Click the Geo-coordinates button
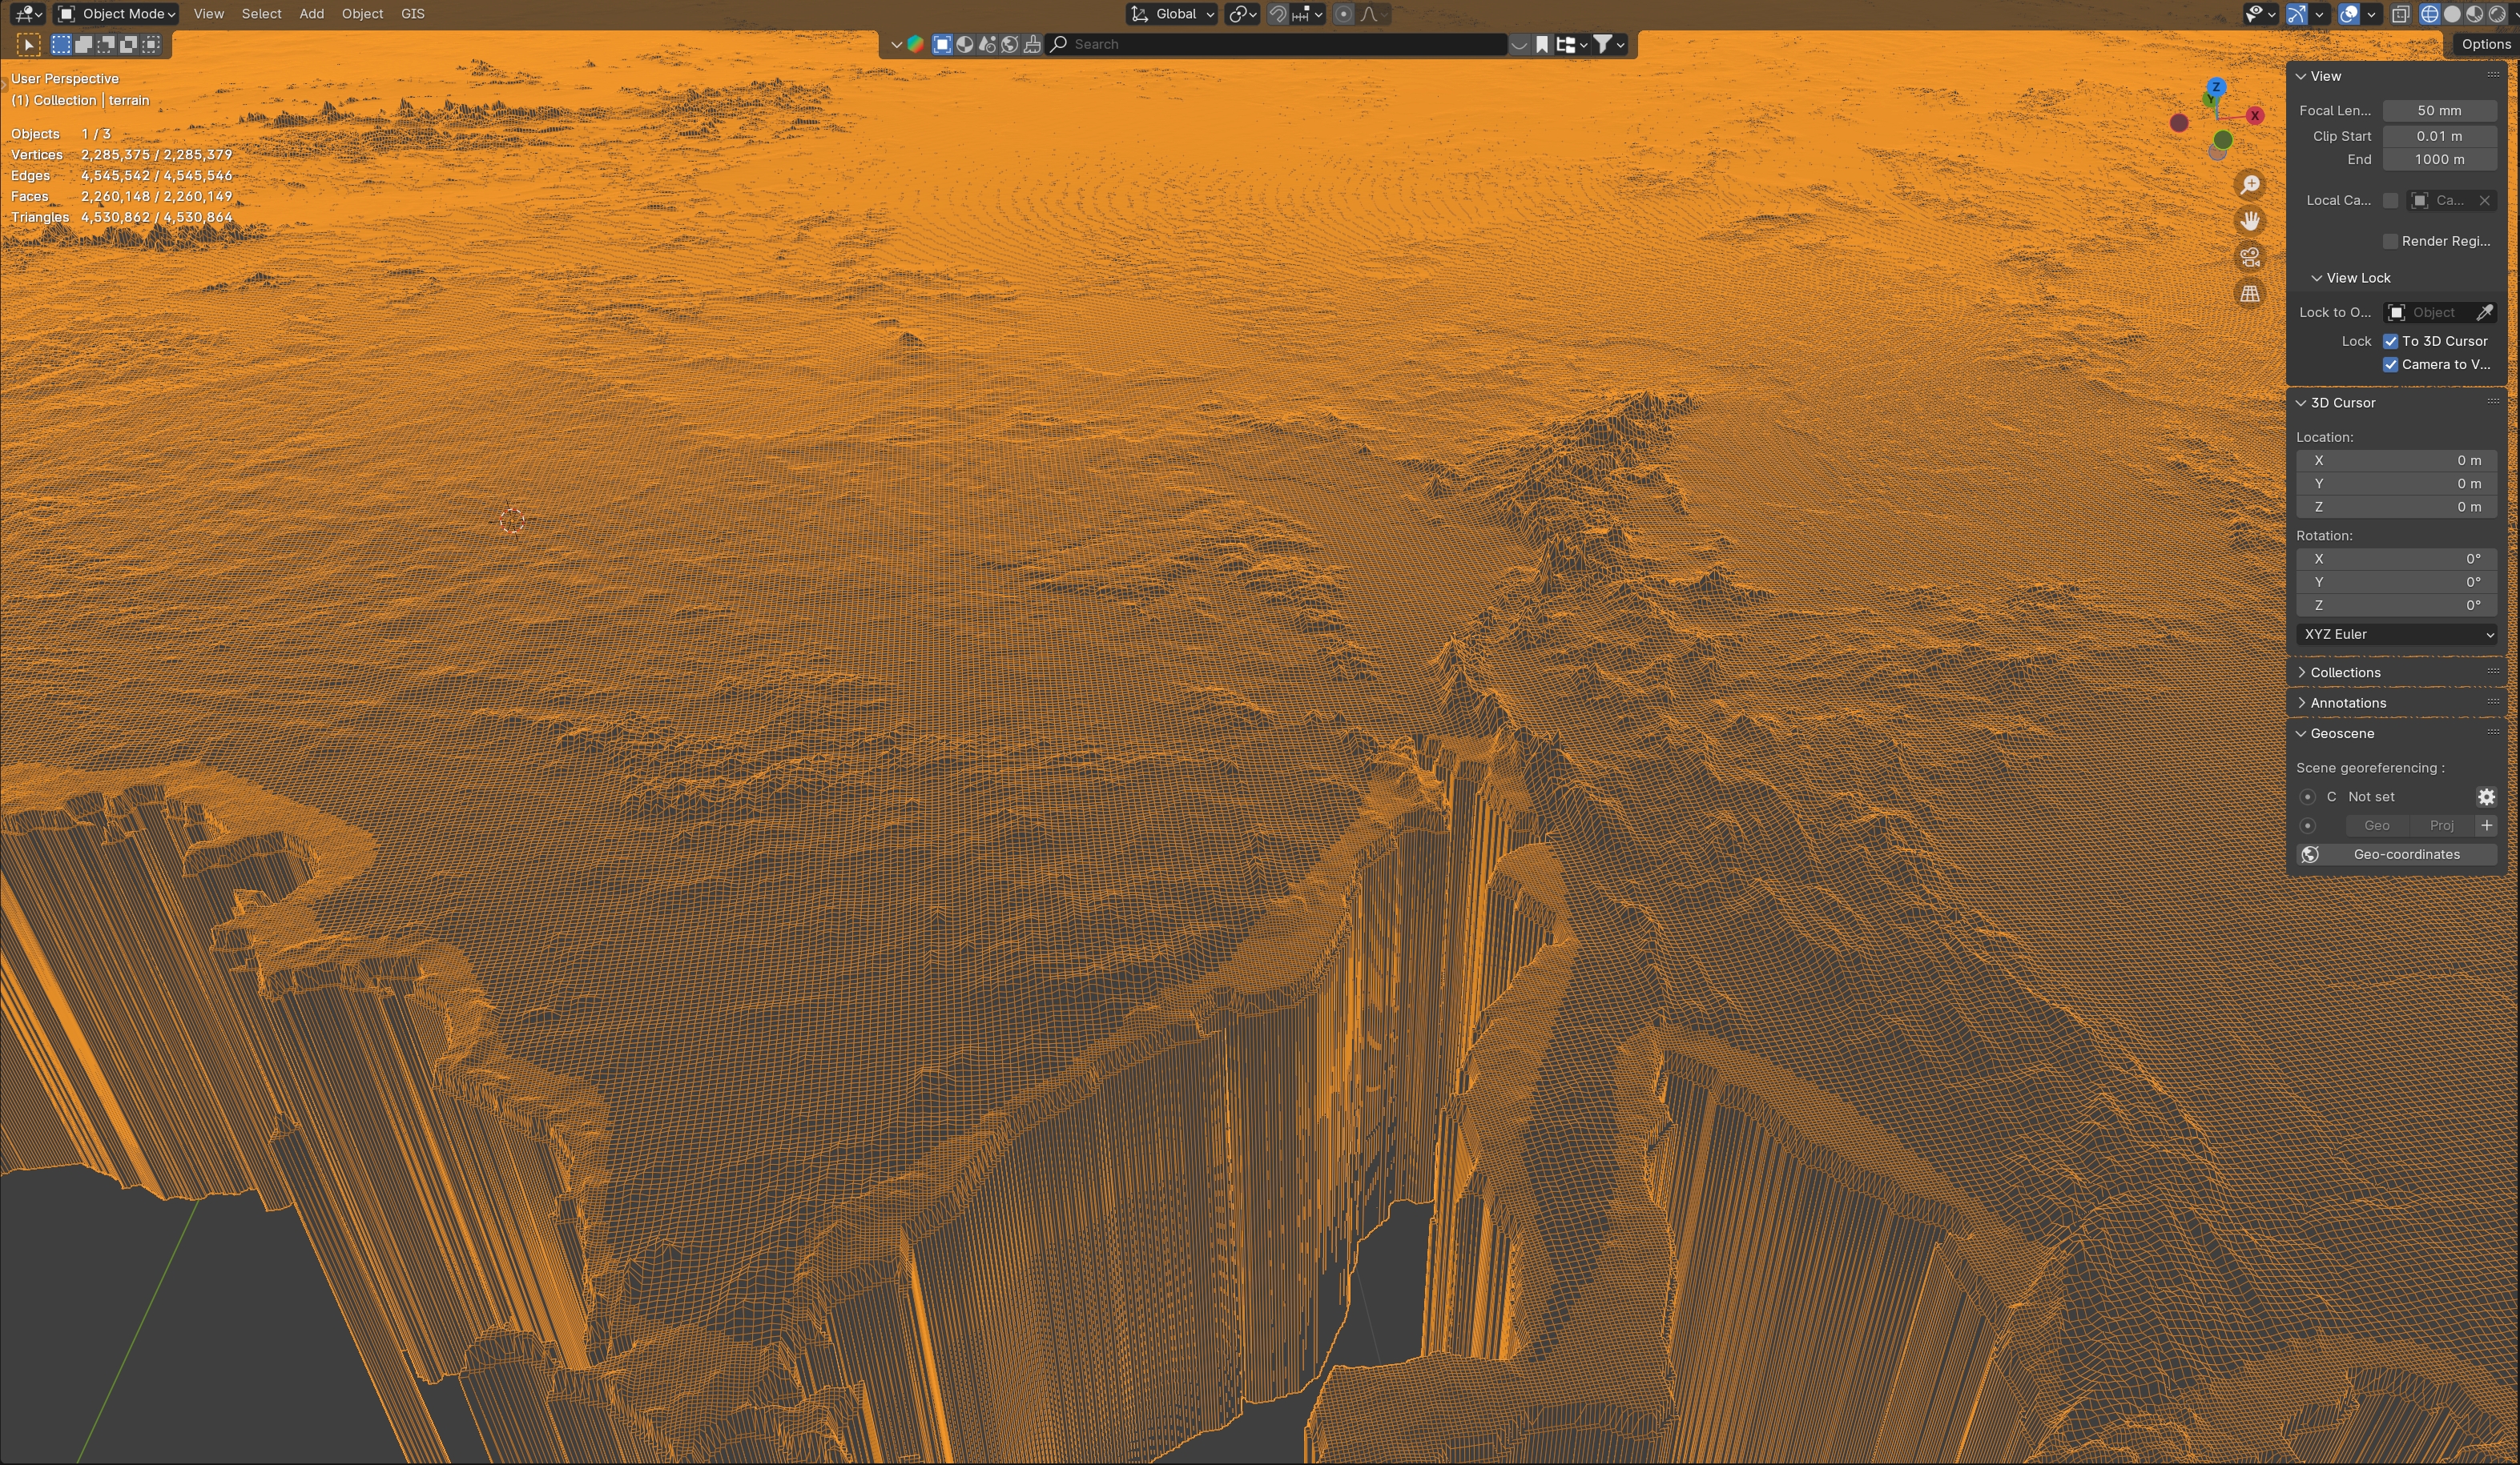Screen dimensions: 2520x1465 [x=2406, y=854]
